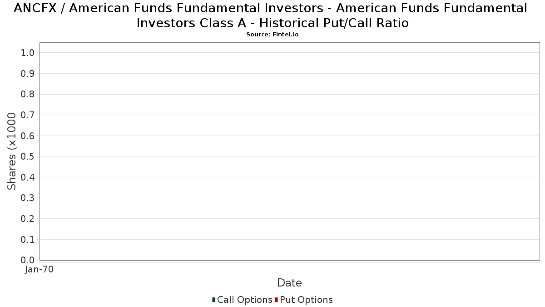This screenshot has width=545, height=307.
Task: Select the 0.8 y-axis tick label
Action: tap(28, 94)
